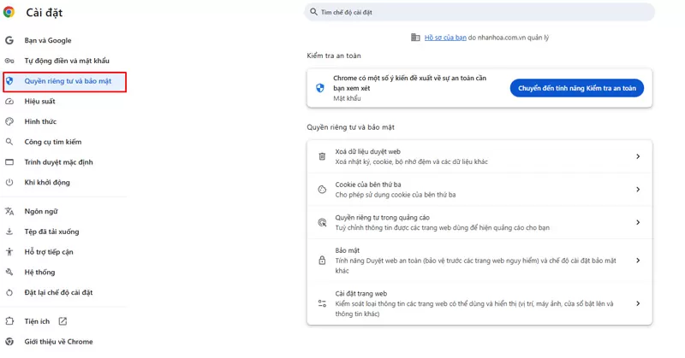Expand the Cookie của bên thứ ba arrow
The width and height of the screenshot is (685, 358).
(x=638, y=190)
